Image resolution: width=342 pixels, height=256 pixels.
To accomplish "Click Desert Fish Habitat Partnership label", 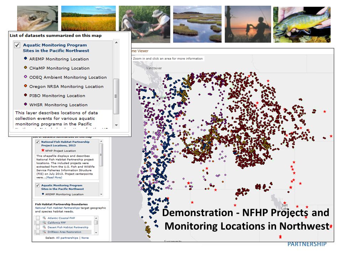I will [68, 227].
